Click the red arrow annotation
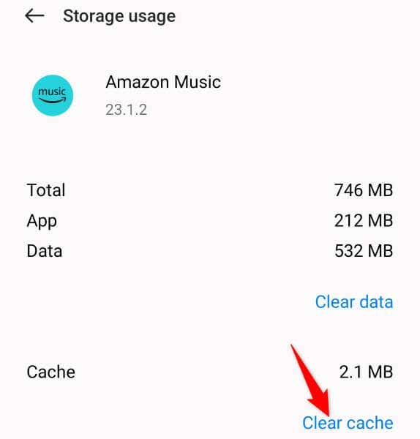420x439 pixels. [312, 380]
